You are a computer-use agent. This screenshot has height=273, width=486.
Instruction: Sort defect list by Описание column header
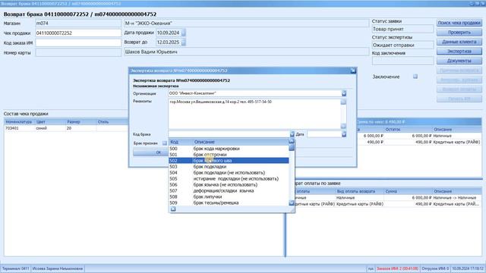coord(240,142)
